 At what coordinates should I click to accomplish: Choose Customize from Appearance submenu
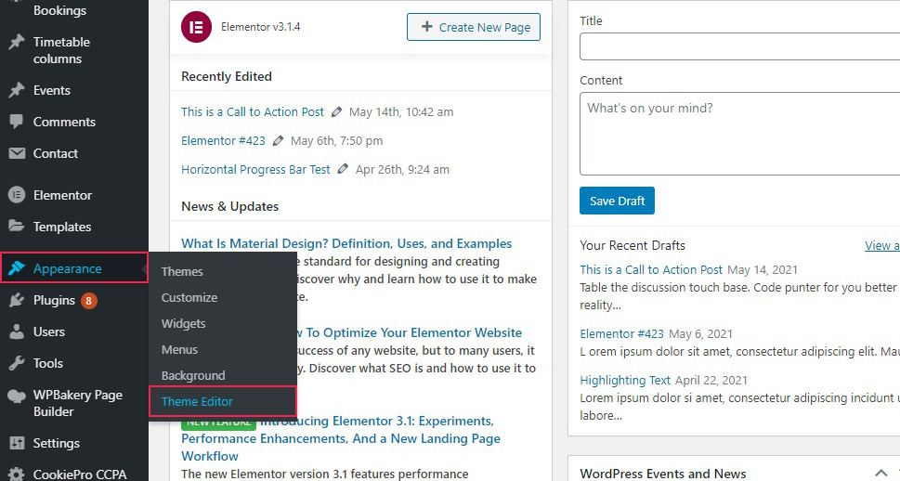[189, 297]
